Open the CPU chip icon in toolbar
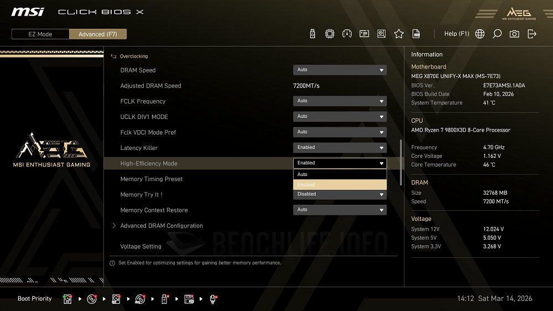553x311 pixels. pos(330,34)
